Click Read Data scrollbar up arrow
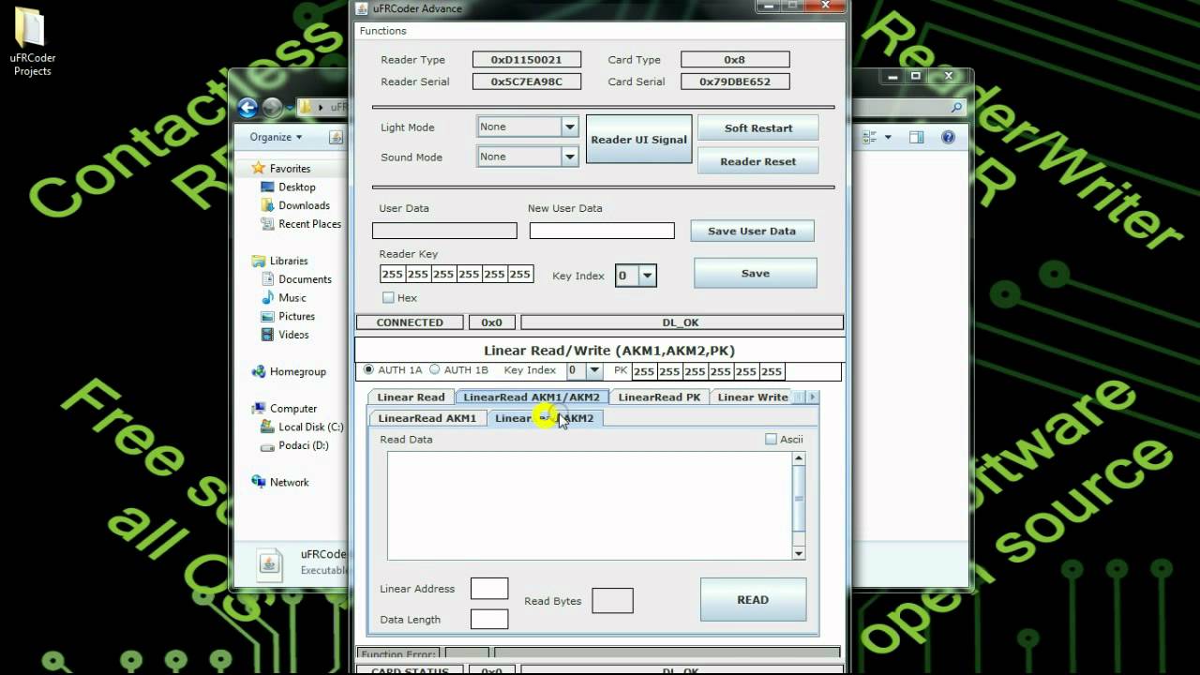Viewport: 1200px width, 675px height. click(x=799, y=458)
